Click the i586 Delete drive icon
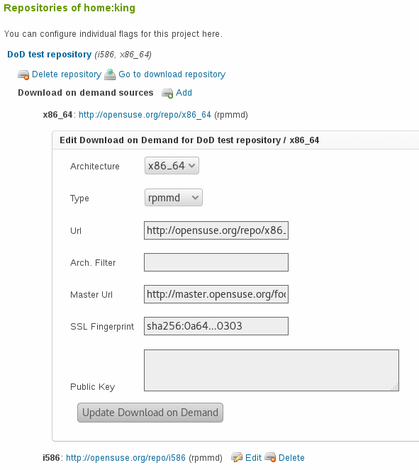419x470 pixels. pyautogui.click(x=270, y=457)
